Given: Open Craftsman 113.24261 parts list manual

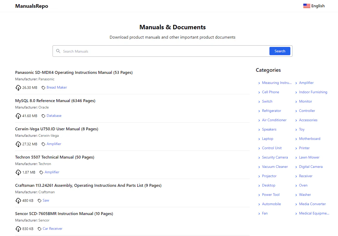Looking at the screenshot, I should coord(88,185).
